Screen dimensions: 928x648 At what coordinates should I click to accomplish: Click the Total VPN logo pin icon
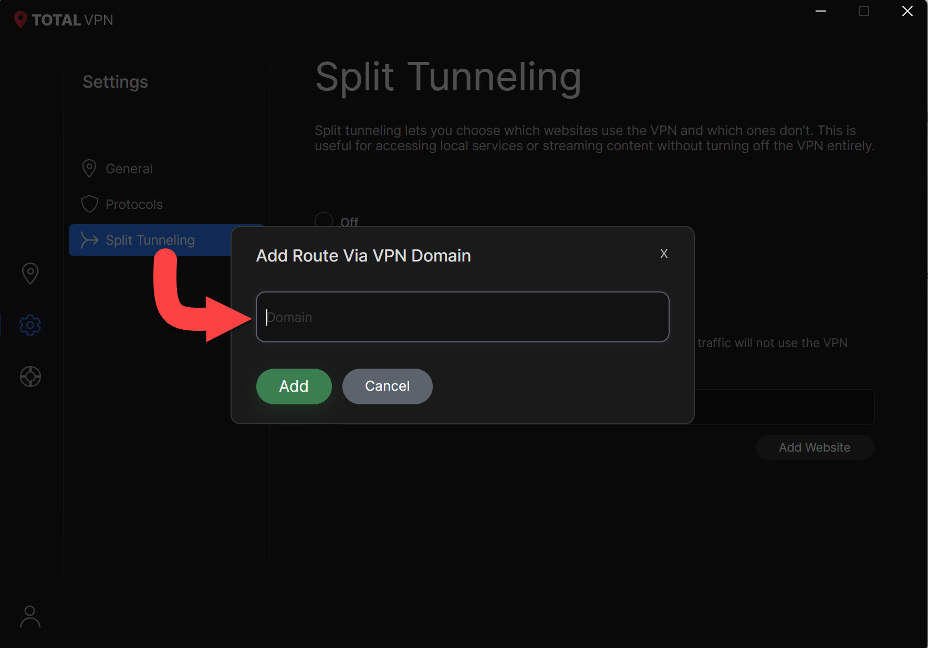point(20,20)
